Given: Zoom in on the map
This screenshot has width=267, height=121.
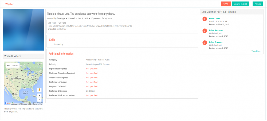Looking at the screenshot, I should pyautogui.click(x=40, y=96).
